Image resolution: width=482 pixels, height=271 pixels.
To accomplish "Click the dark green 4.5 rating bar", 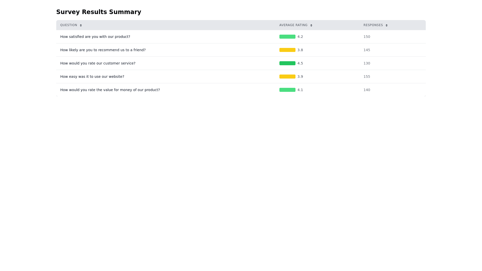I will (287, 63).
